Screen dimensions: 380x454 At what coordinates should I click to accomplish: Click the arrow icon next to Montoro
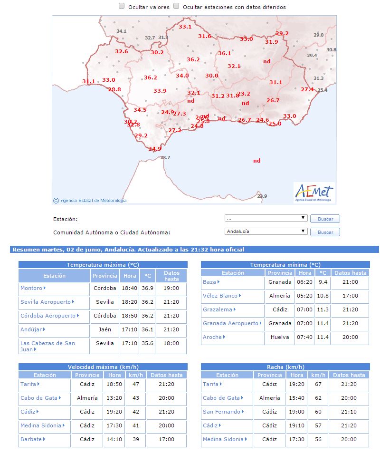(45, 288)
